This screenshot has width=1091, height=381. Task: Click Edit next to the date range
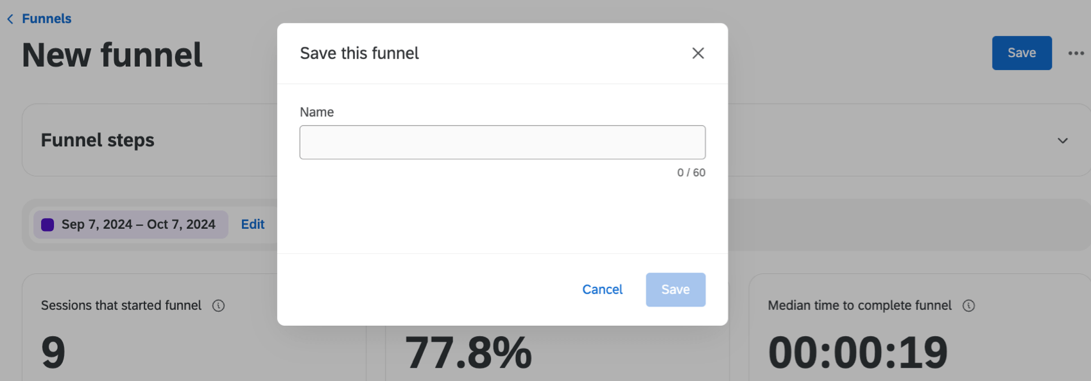[x=252, y=224]
